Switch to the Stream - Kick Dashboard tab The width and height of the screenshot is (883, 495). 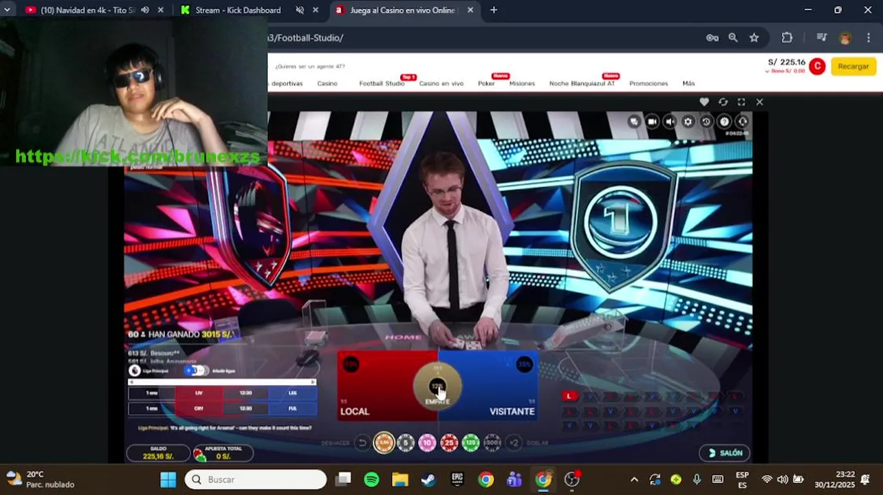pyautogui.click(x=238, y=10)
